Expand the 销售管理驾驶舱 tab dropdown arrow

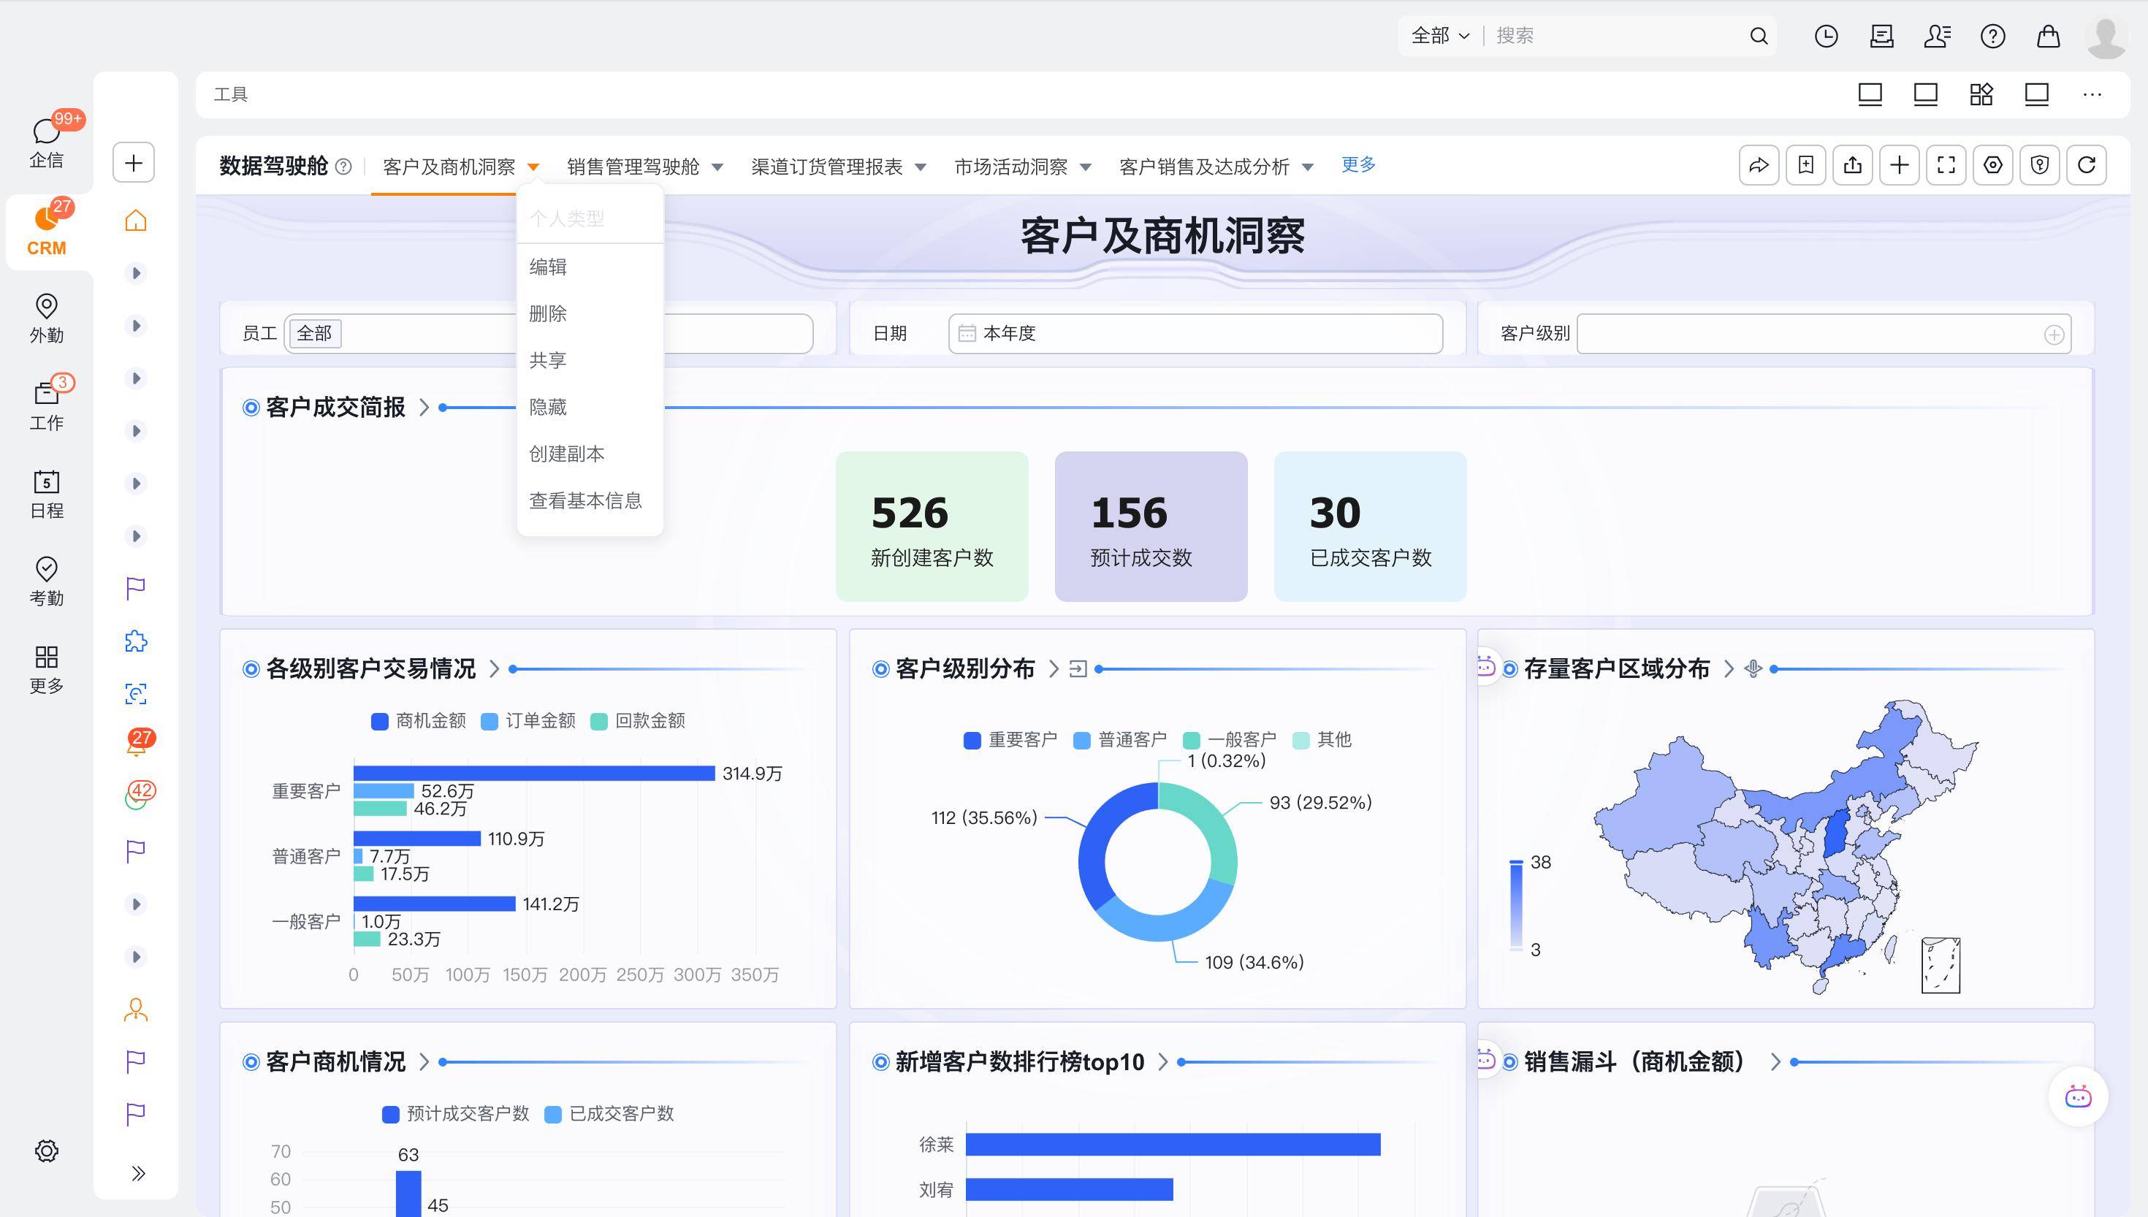coord(717,167)
